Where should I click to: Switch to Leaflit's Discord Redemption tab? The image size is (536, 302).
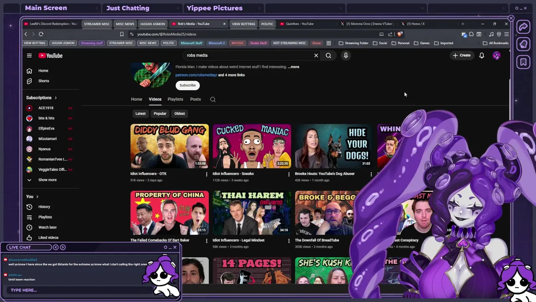50,24
